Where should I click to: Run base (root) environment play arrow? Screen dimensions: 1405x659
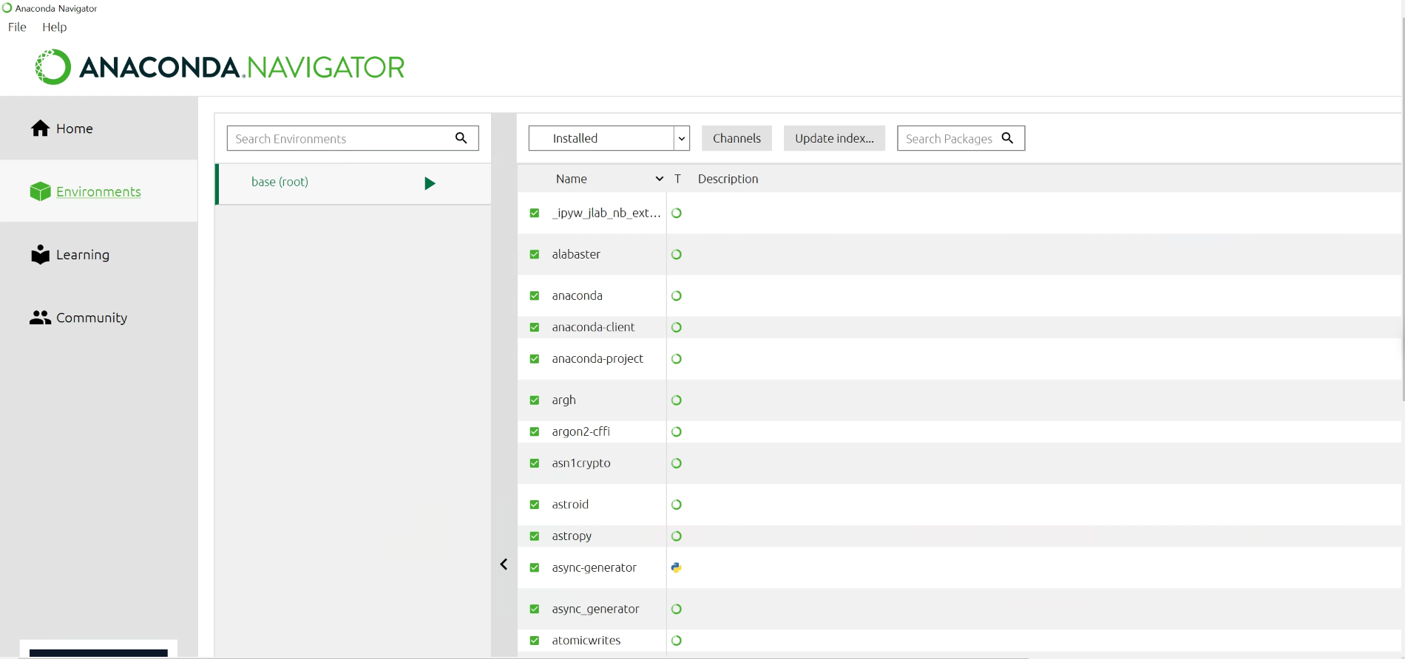(x=430, y=183)
